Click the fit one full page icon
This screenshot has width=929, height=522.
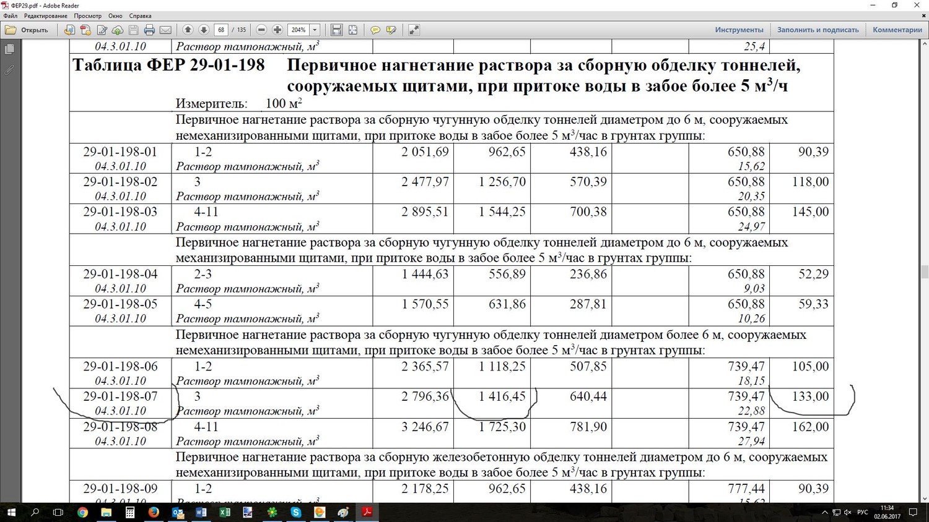[352, 30]
